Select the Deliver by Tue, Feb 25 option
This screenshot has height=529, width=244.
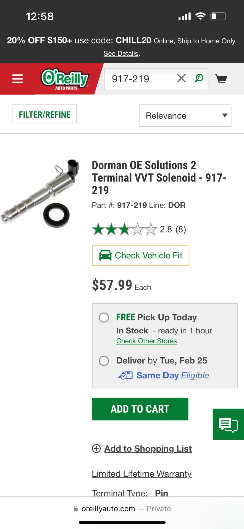104,361
